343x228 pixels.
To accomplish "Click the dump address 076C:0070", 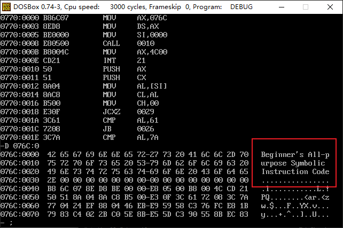I will (x=20, y=214).
